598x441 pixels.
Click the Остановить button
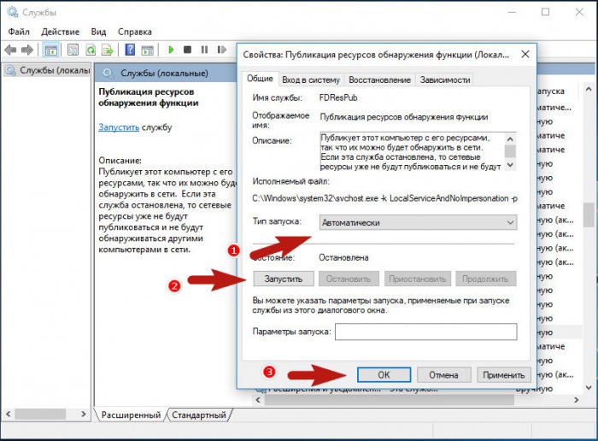(x=349, y=279)
